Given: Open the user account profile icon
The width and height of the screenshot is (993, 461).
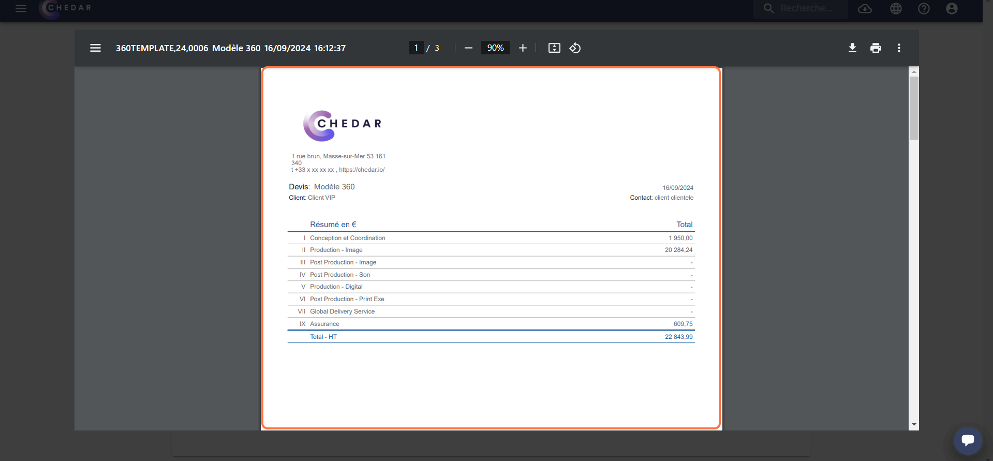Looking at the screenshot, I should pyautogui.click(x=952, y=8).
